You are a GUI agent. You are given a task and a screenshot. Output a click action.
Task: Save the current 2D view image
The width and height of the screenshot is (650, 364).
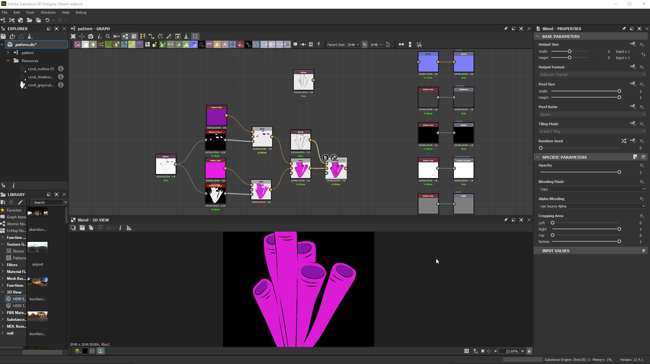click(x=82, y=228)
